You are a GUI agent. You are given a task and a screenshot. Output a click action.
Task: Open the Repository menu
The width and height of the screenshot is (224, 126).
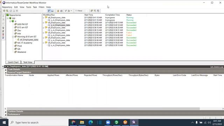pyautogui.click(x=7, y=7)
